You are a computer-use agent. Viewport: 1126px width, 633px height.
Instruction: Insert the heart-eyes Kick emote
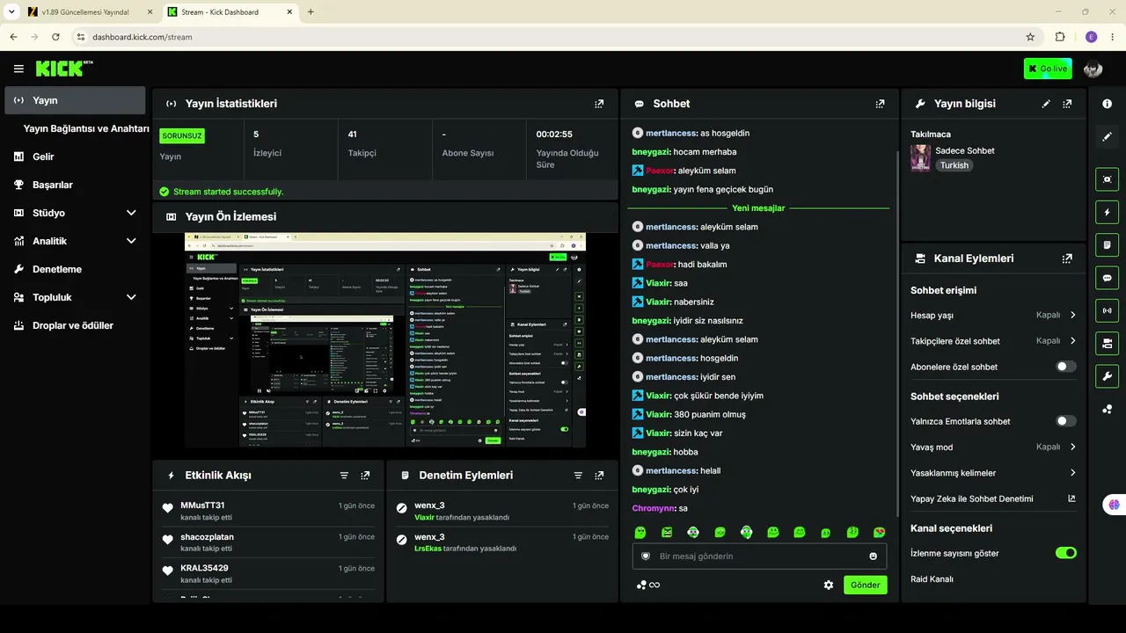point(879,532)
